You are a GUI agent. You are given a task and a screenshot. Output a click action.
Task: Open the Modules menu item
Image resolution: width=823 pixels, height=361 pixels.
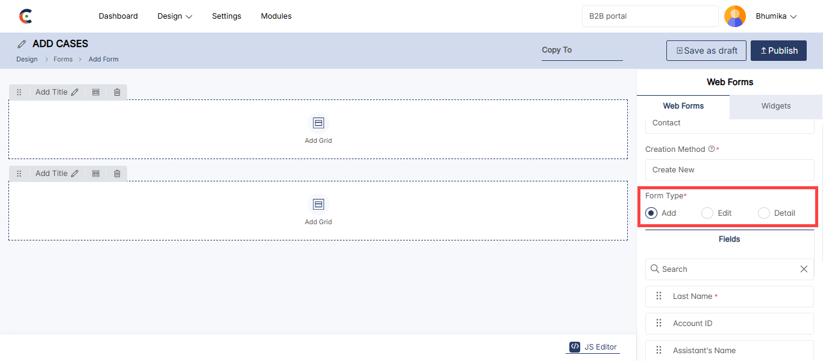pos(276,16)
